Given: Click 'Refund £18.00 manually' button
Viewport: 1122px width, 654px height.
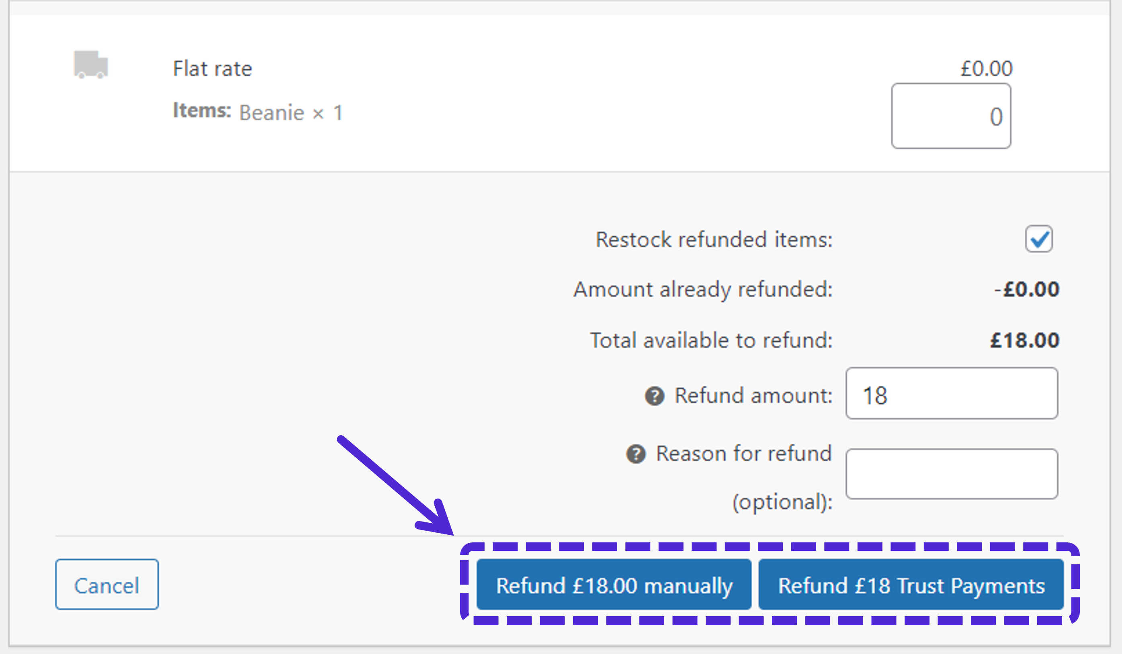Looking at the screenshot, I should pyautogui.click(x=614, y=585).
